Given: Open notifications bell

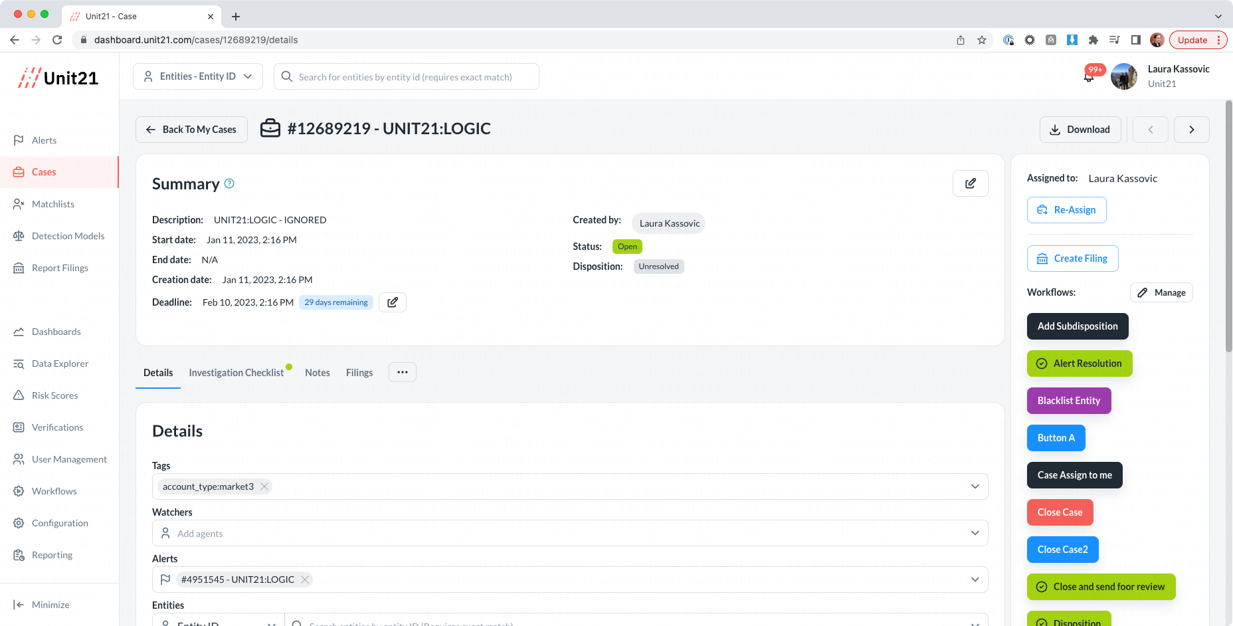Looking at the screenshot, I should pos(1089,76).
